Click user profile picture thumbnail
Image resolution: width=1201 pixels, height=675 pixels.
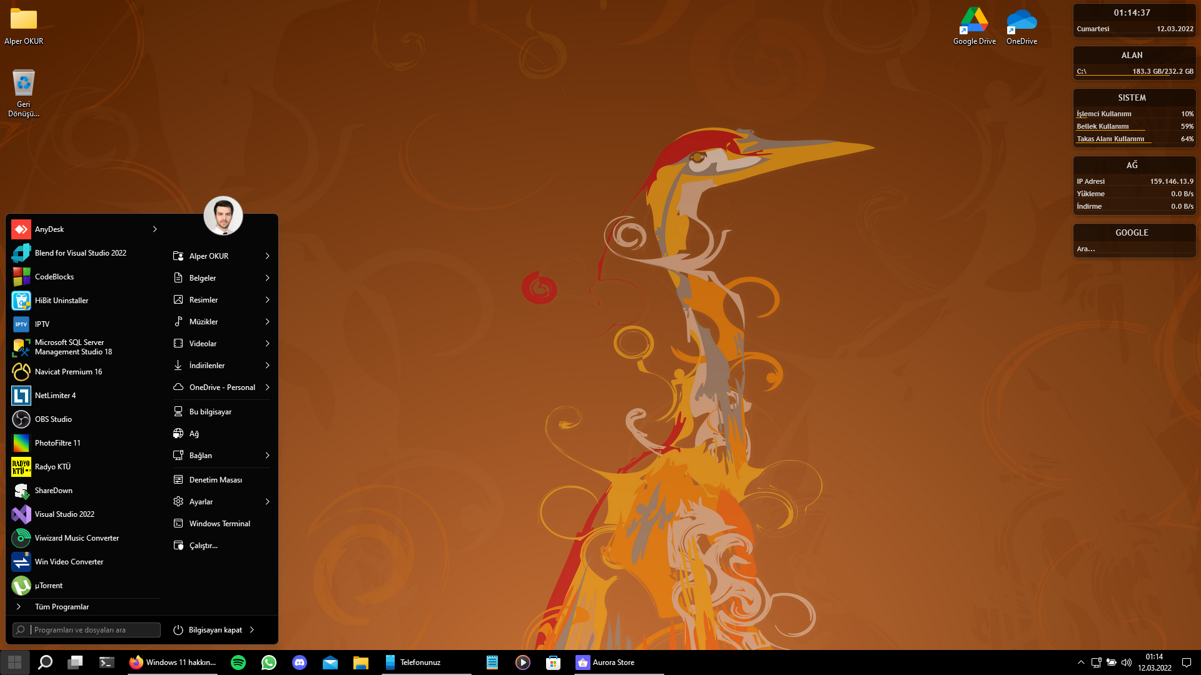(223, 216)
